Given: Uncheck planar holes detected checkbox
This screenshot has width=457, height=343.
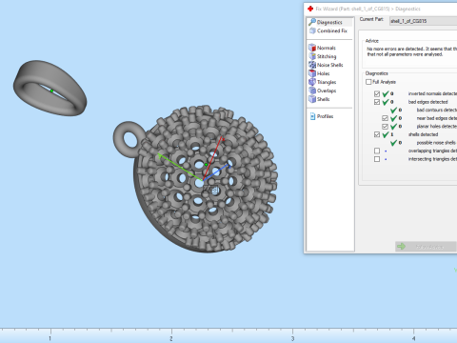Looking at the screenshot, I should coord(385,127).
